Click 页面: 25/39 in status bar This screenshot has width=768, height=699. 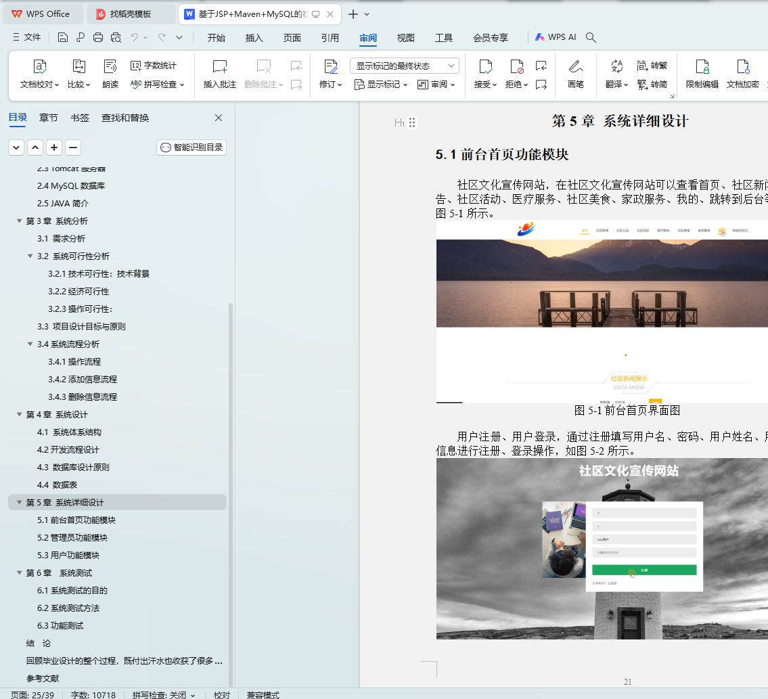pyautogui.click(x=32, y=695)
